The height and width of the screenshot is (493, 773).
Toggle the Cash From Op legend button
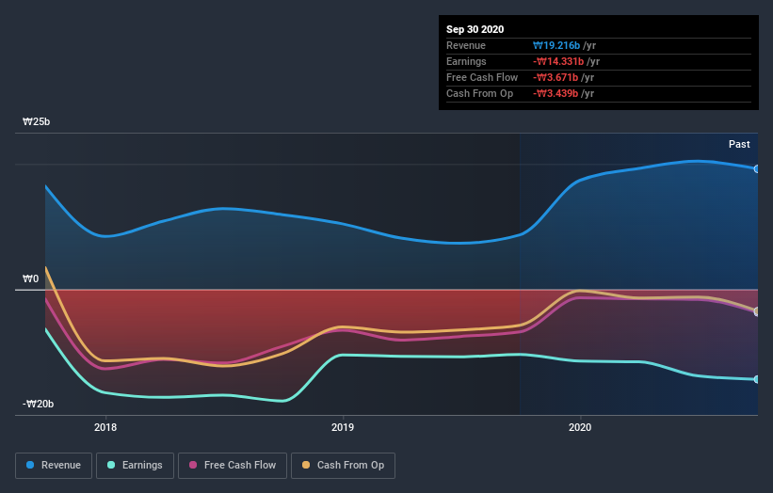coord(343,466)
